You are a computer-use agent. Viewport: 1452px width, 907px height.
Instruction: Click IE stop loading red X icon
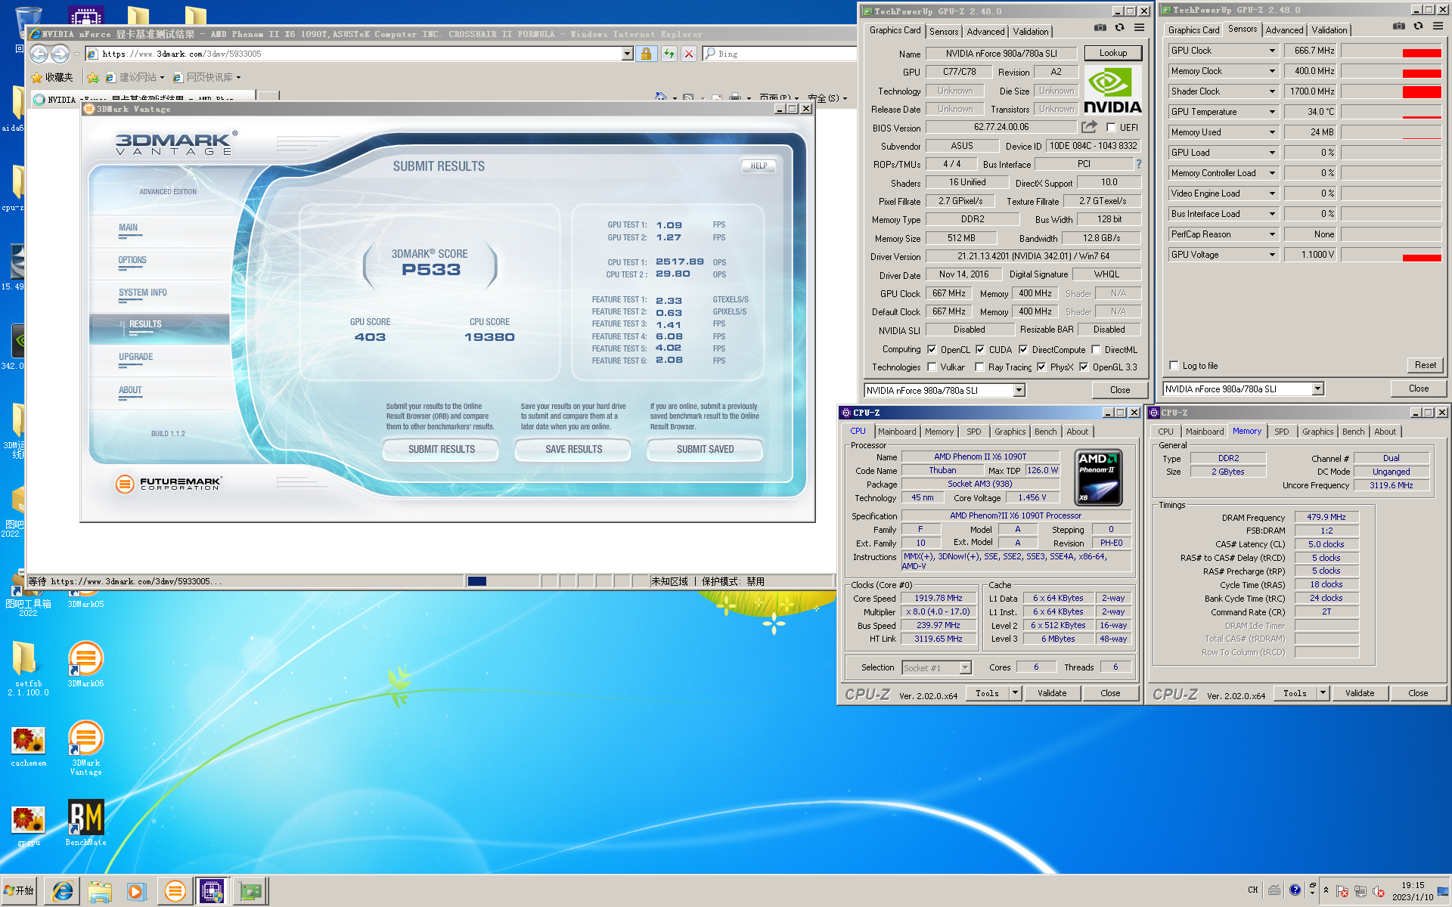tap(688, 54)
